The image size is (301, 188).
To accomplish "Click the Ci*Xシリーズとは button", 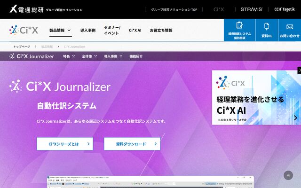I will click(x=65, y=144).
